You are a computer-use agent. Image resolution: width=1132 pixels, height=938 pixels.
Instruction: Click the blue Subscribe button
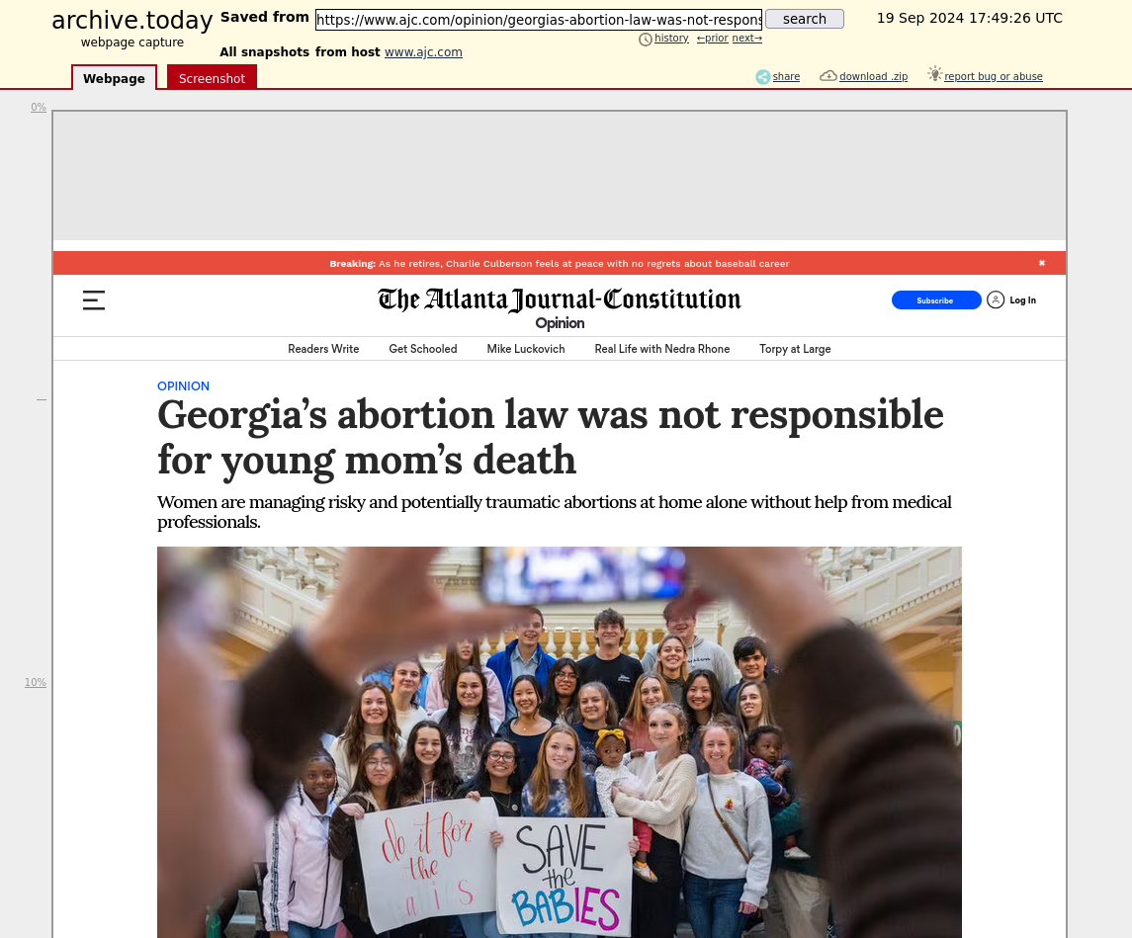[936, 300]
